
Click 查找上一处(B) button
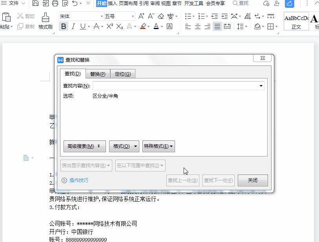coord(183,180)
